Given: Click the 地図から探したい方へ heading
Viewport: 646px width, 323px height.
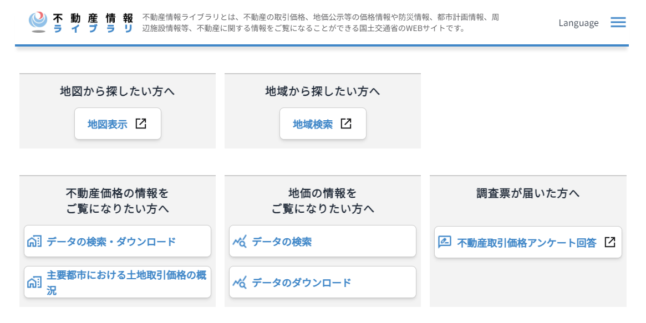Looking at the screenshot, I should point(118,91).
